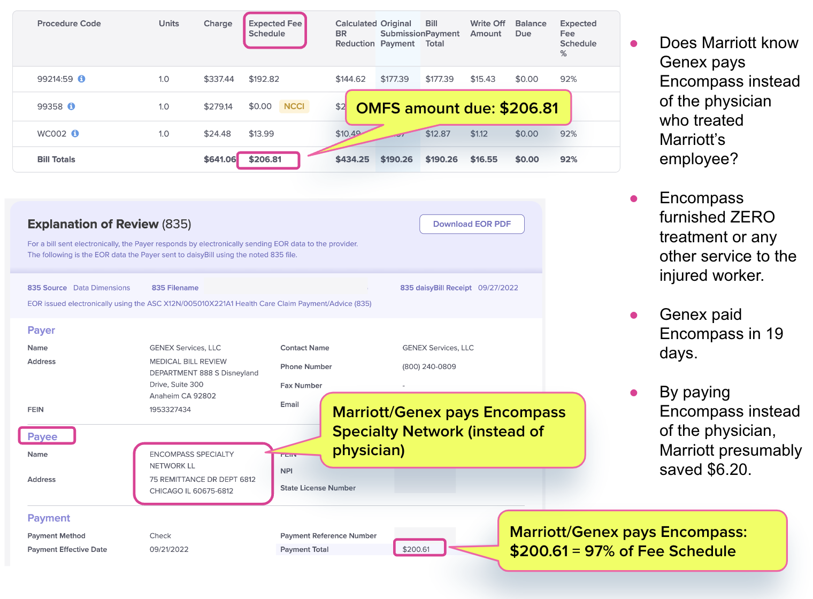The image size is (813, 599).
Task: Click the Bill Totals row label
Action: (x=56, y=159)
